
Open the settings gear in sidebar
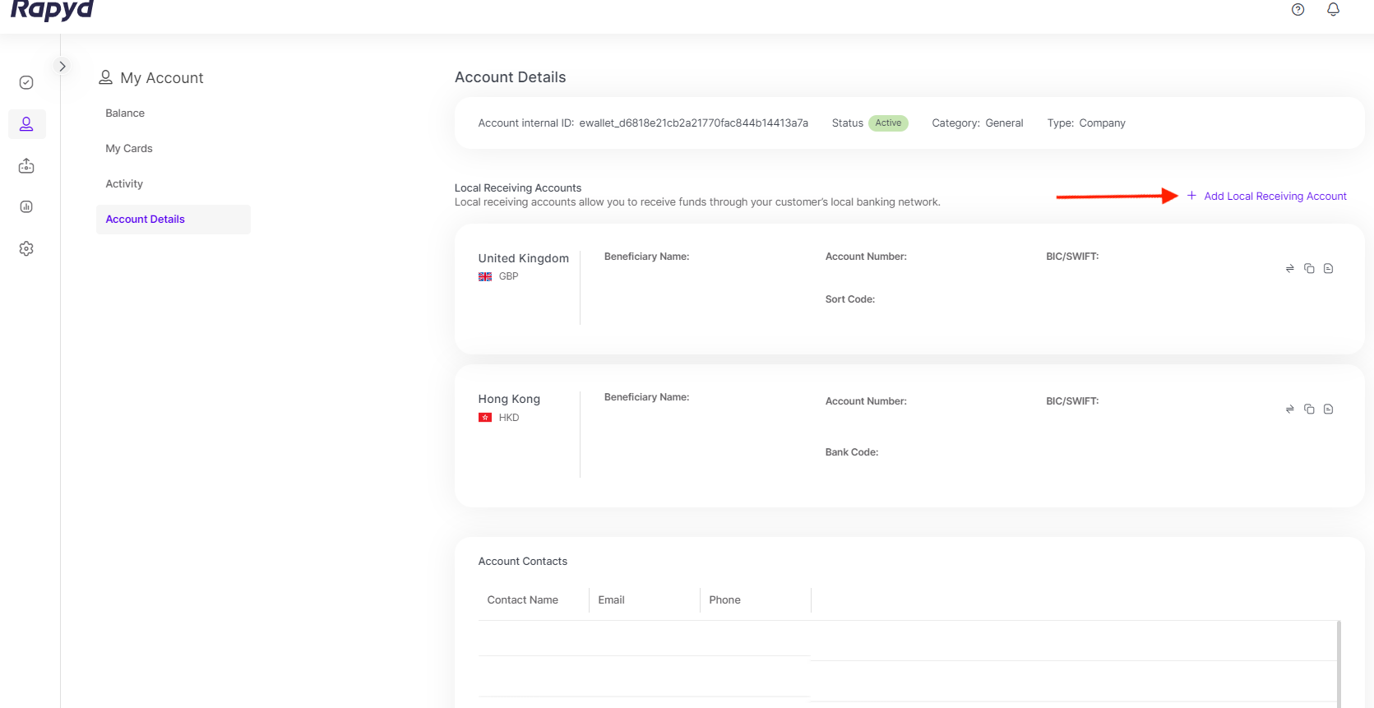tap(26, 248)
